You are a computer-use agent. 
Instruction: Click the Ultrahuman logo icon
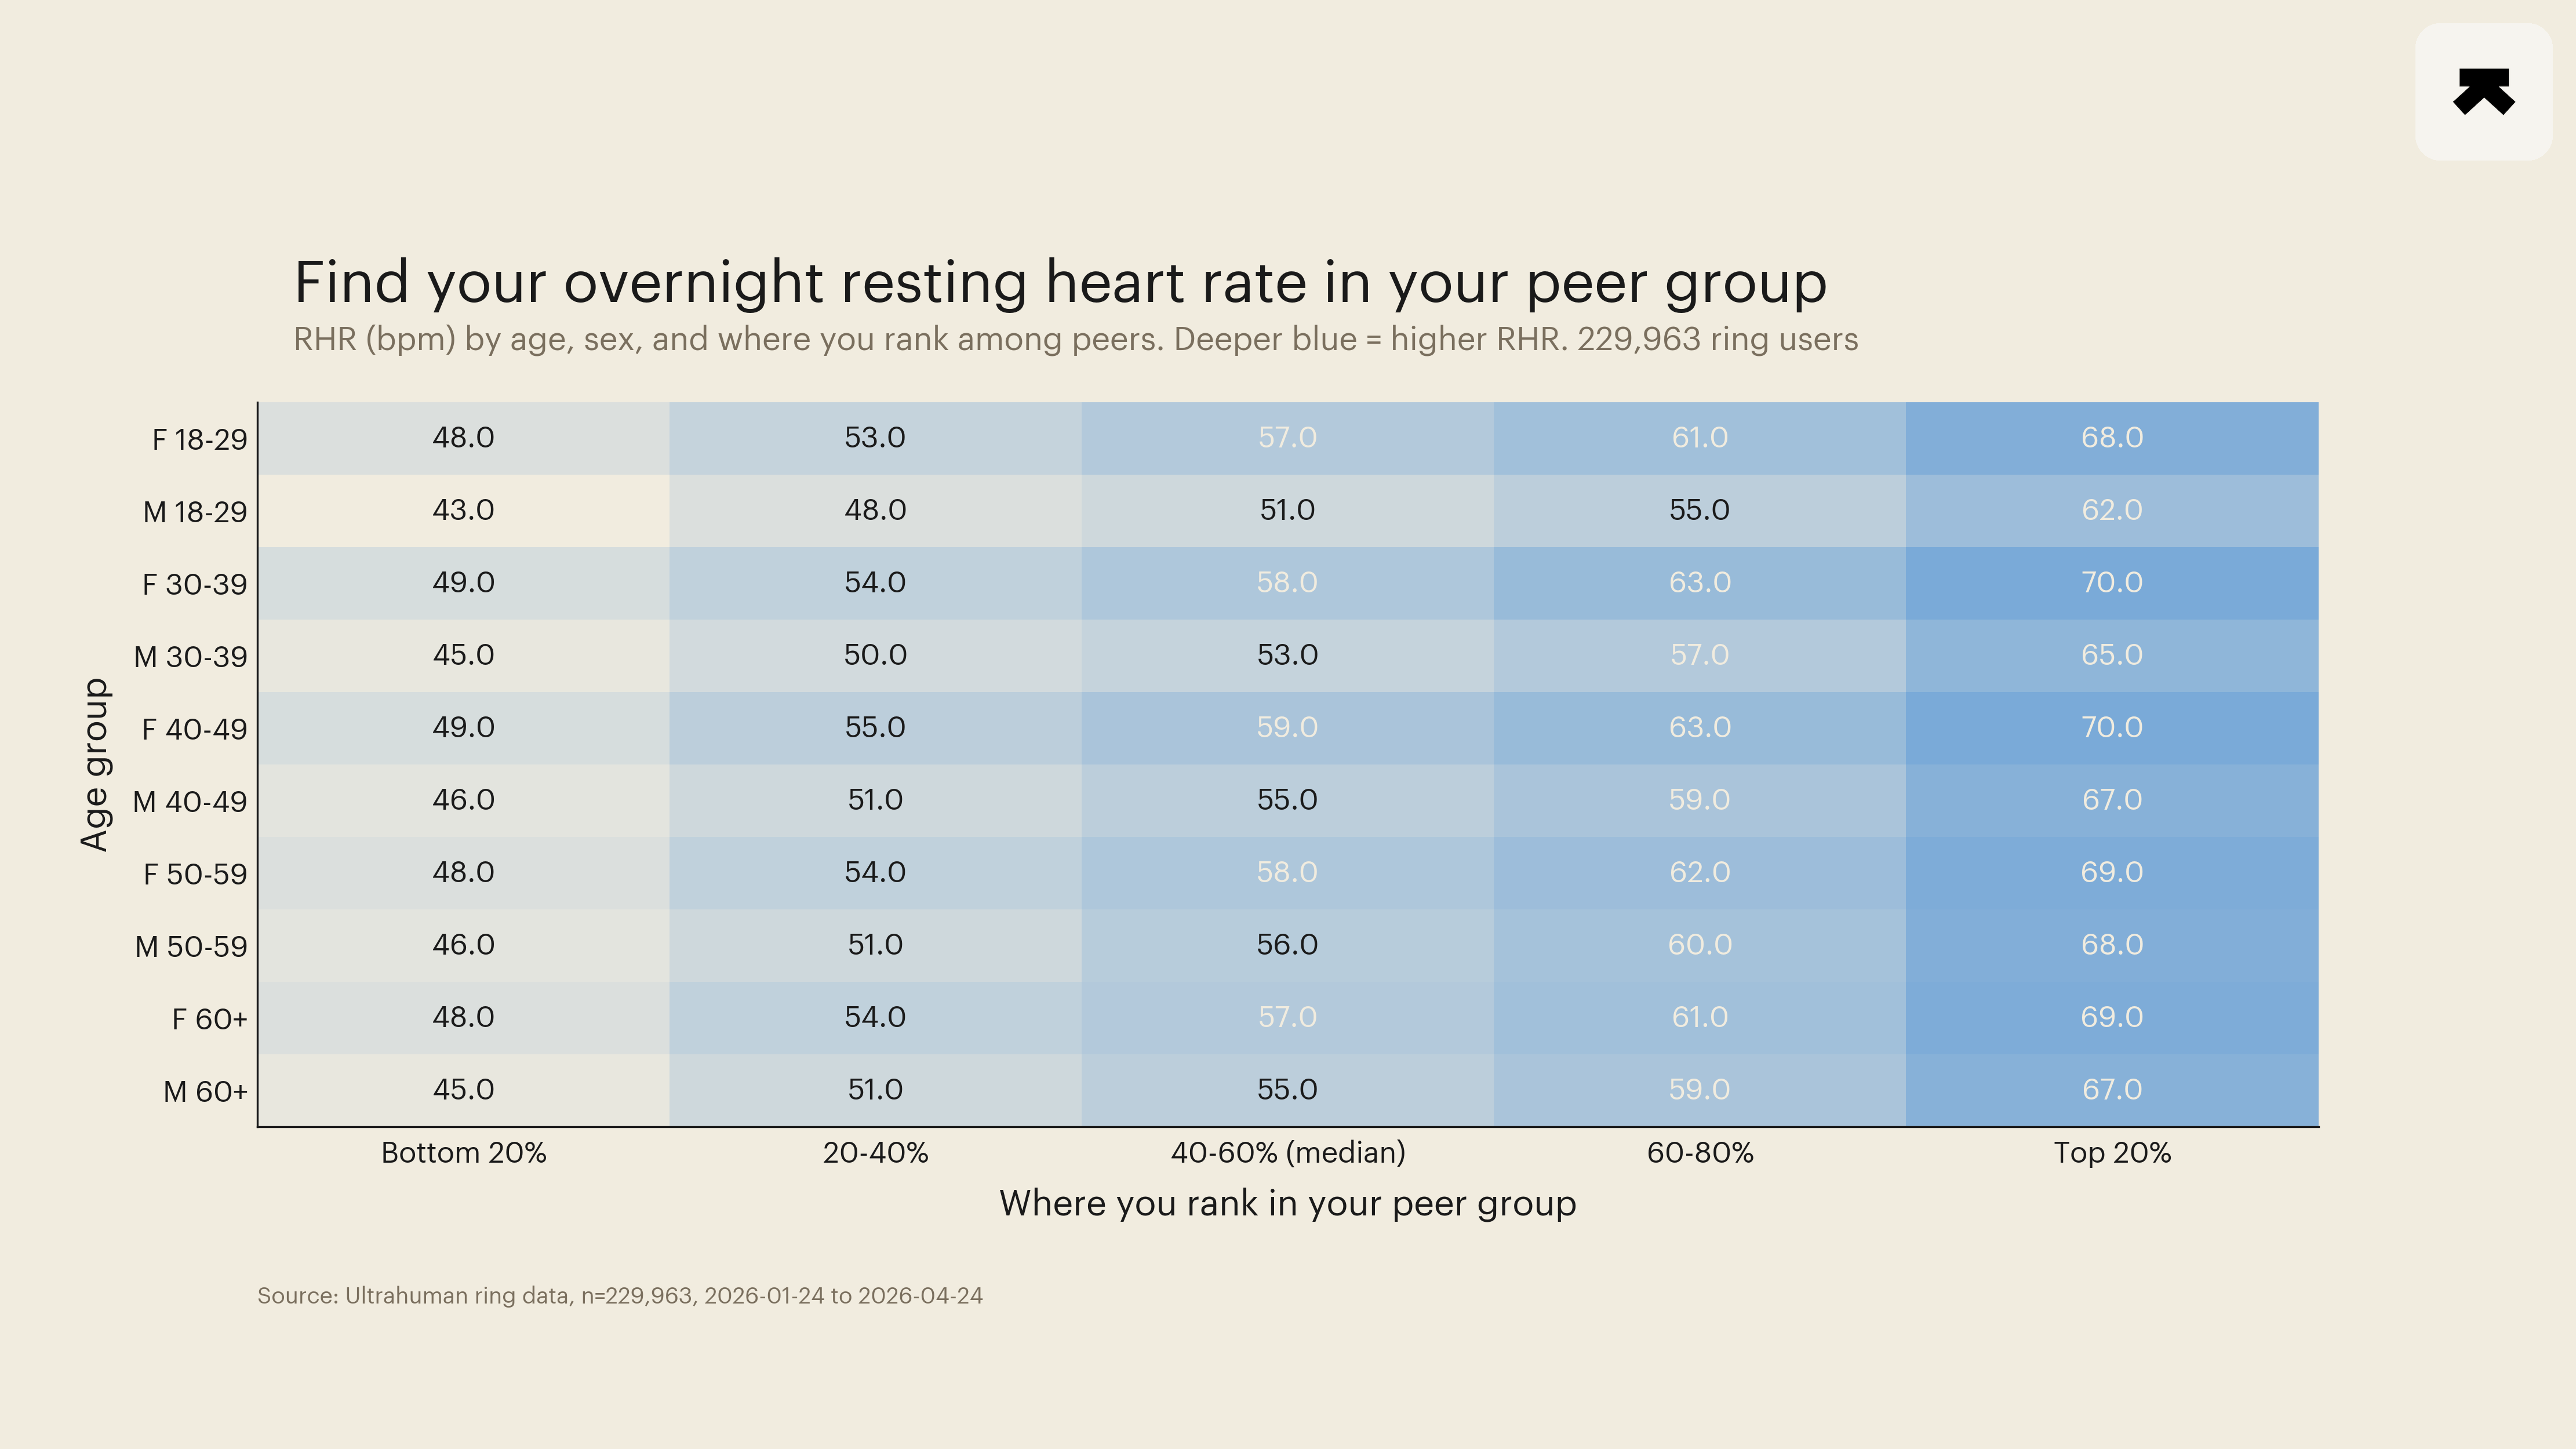[x=2484, y=92]
